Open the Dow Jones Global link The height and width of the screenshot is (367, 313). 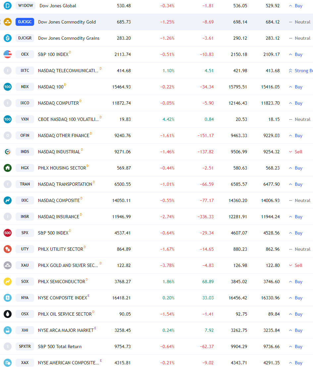click(x=58, y=6)
